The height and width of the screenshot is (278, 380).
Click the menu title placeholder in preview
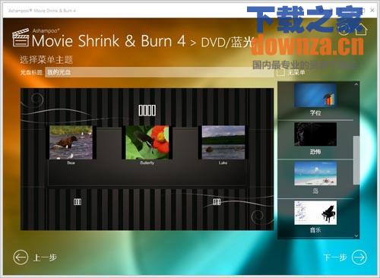point(147,110)
